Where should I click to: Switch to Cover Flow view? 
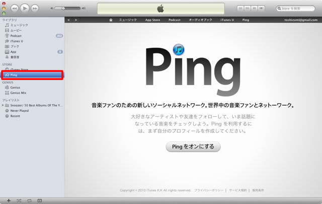[x=261, y=9]
